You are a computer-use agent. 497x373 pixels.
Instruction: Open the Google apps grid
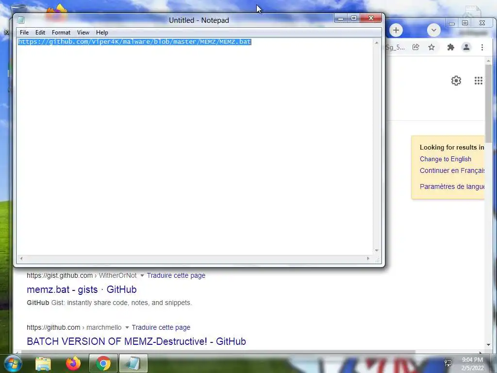pyautogui.click(x=478, y=81)
